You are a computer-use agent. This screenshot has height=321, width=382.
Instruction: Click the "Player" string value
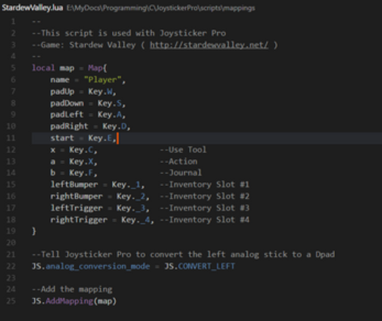point(102,80)
